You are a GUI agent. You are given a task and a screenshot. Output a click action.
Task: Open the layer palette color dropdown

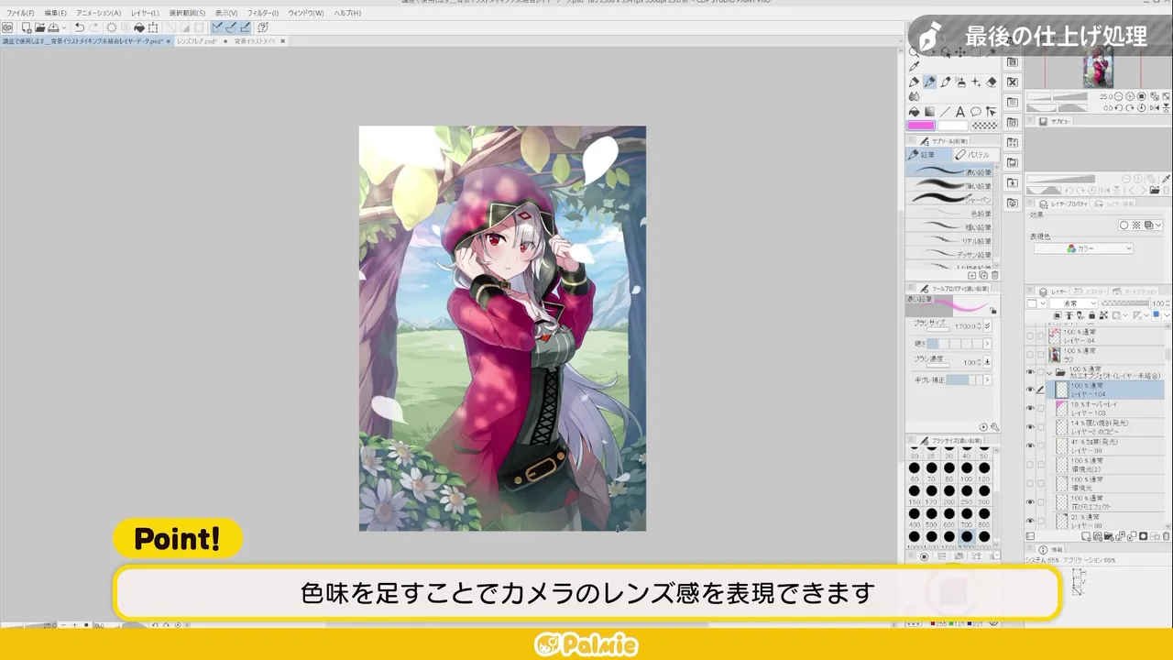(1036, 303)
